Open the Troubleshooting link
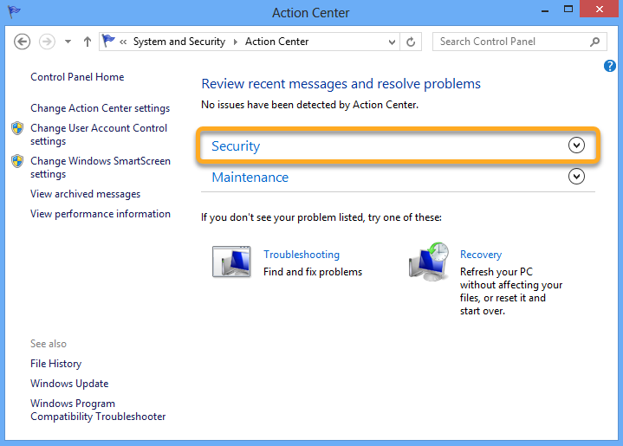The width and height of the screenshot is (623, 446). [x=302, y=255]
